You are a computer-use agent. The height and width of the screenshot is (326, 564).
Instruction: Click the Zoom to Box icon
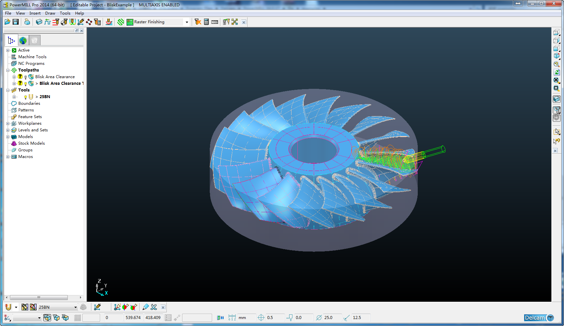pos(557,88)
